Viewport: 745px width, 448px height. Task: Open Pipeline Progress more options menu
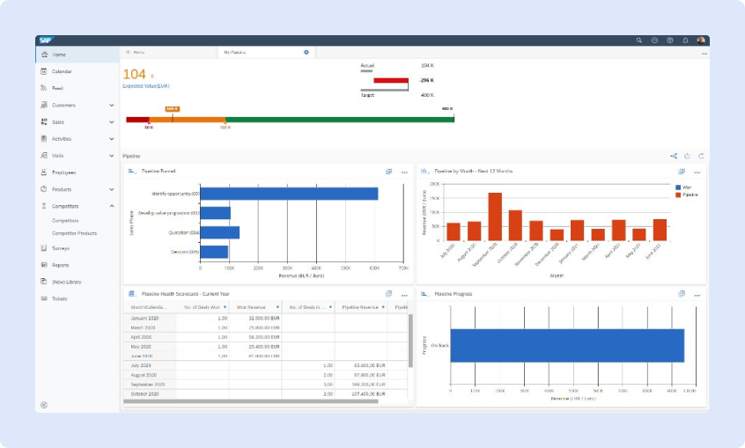pos(697,295)
